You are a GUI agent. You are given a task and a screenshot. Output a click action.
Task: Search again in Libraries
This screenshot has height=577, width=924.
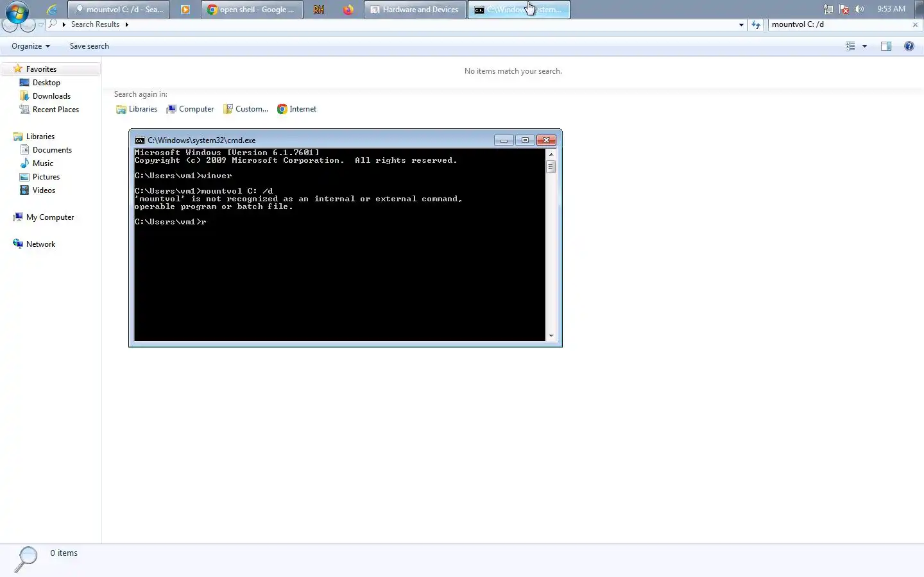click(137, 109)
